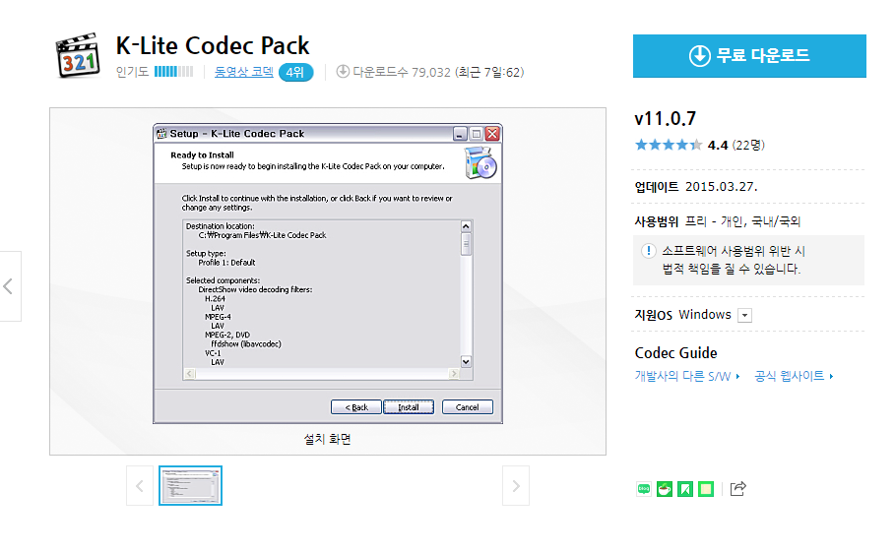Click the 사용범위 프리 license text
Screen dimensions: 895x553
point(718,221)
